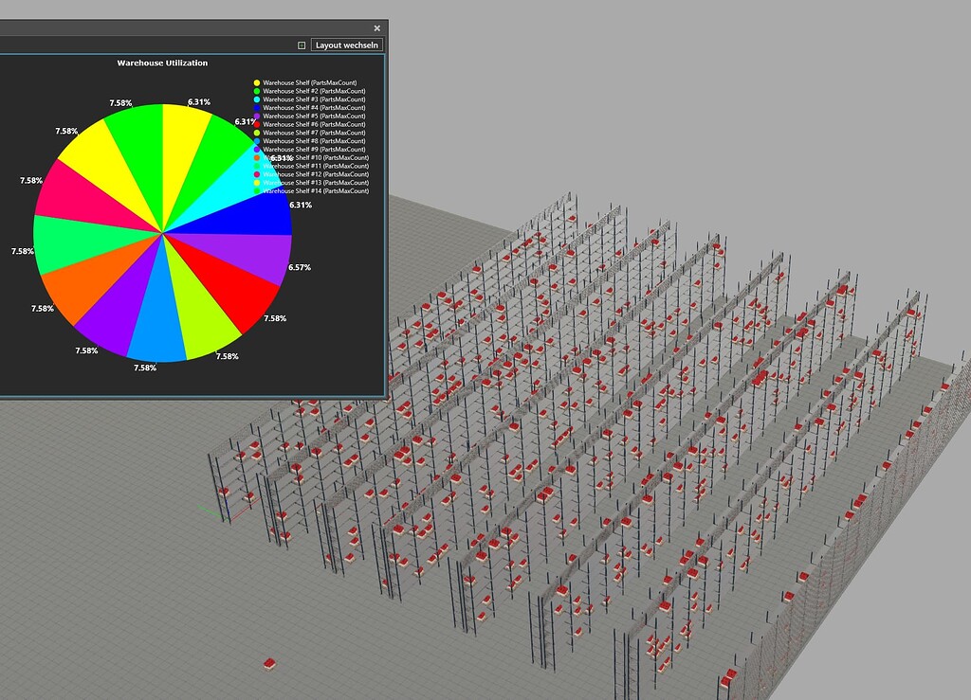Viewport: 971px width, 700px height.
Task: Click the blue marker for Warehouse Shelf #4
Action: (x=256, y=107)
